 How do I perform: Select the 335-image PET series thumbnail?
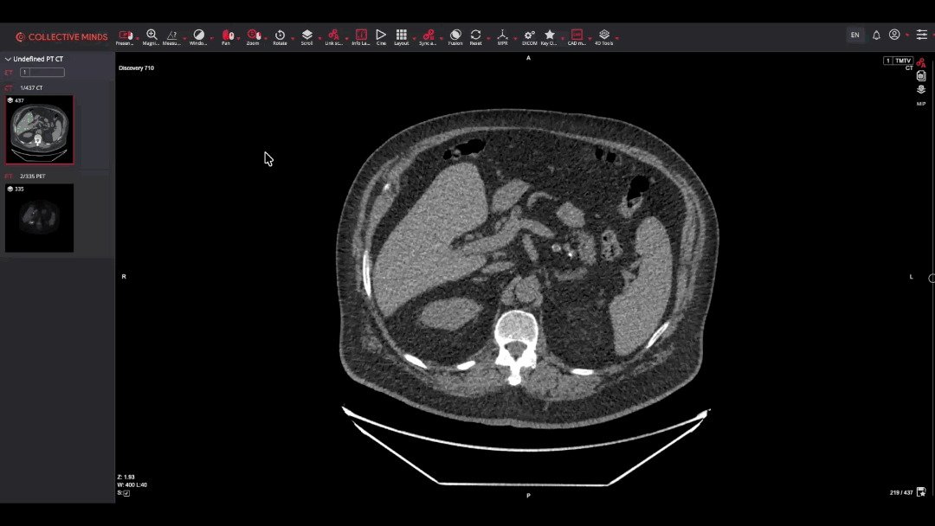(x=39, y=218)
